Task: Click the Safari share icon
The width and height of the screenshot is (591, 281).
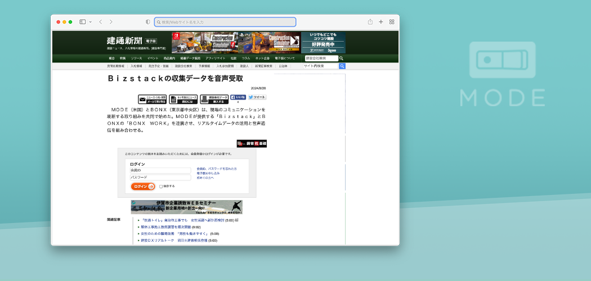Action: point(370,22)
